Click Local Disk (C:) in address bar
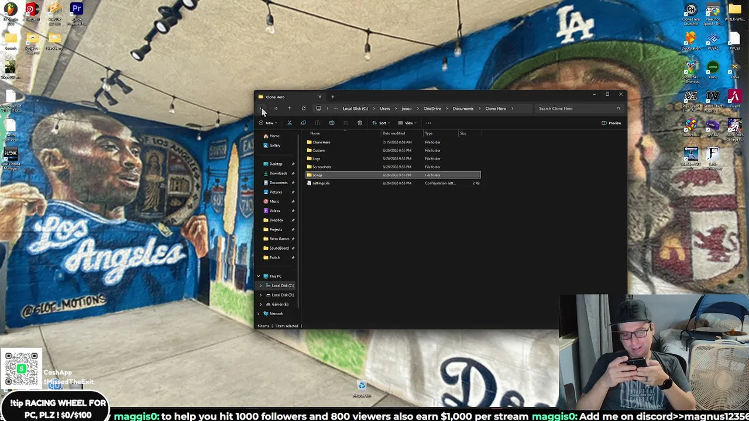 pos(355,108)
